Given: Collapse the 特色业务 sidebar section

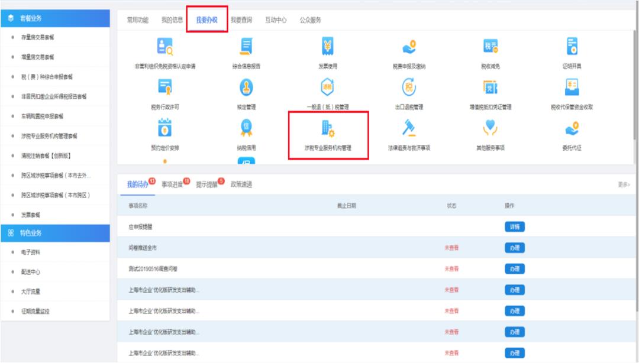Looking at the screenshot, I should click(55, 233).
